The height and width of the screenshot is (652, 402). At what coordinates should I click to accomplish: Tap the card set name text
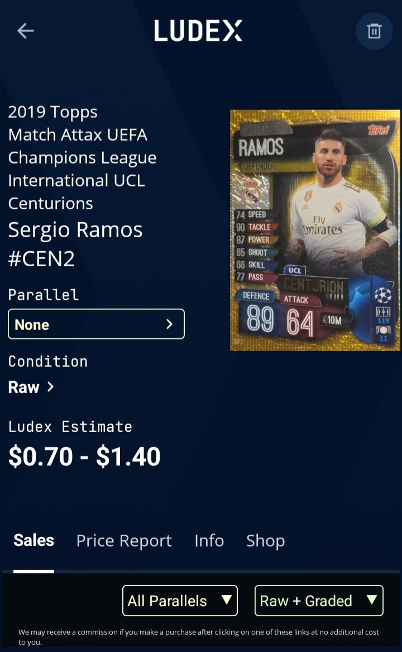[x=82, y=157]
